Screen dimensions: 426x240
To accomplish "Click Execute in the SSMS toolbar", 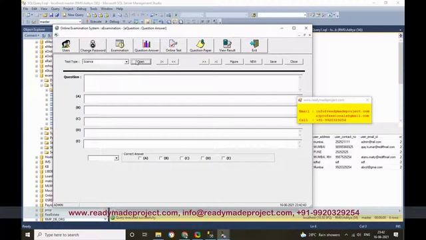I will tap(94, 21).
